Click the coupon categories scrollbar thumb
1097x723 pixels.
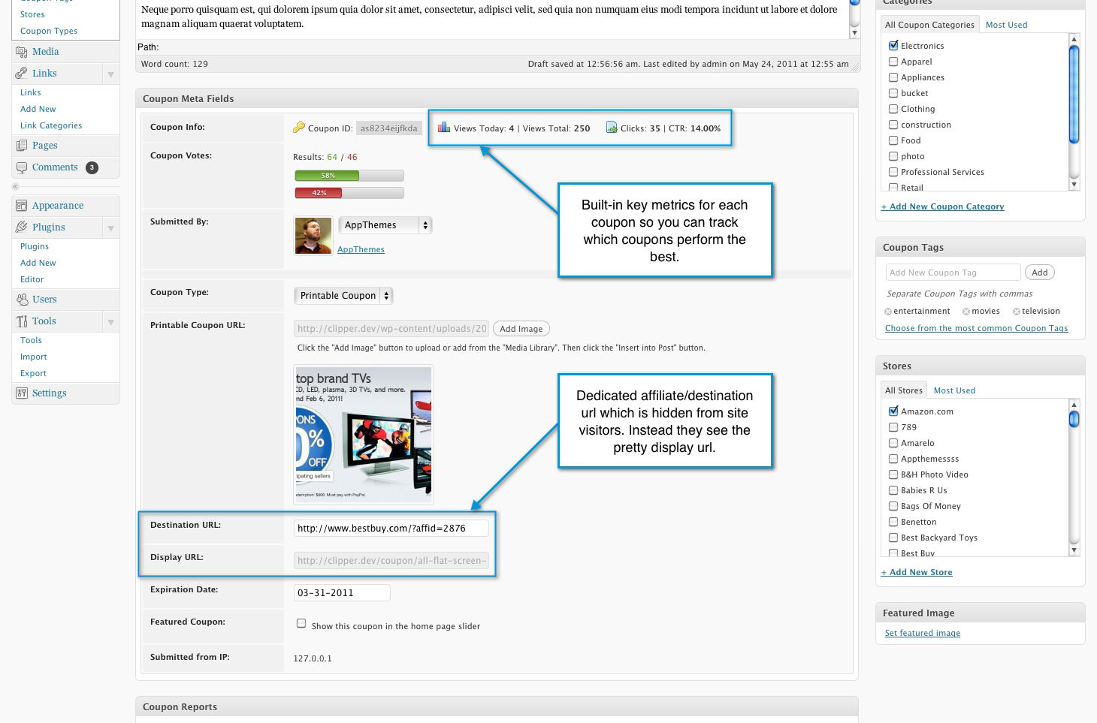tap(1074, 94)
